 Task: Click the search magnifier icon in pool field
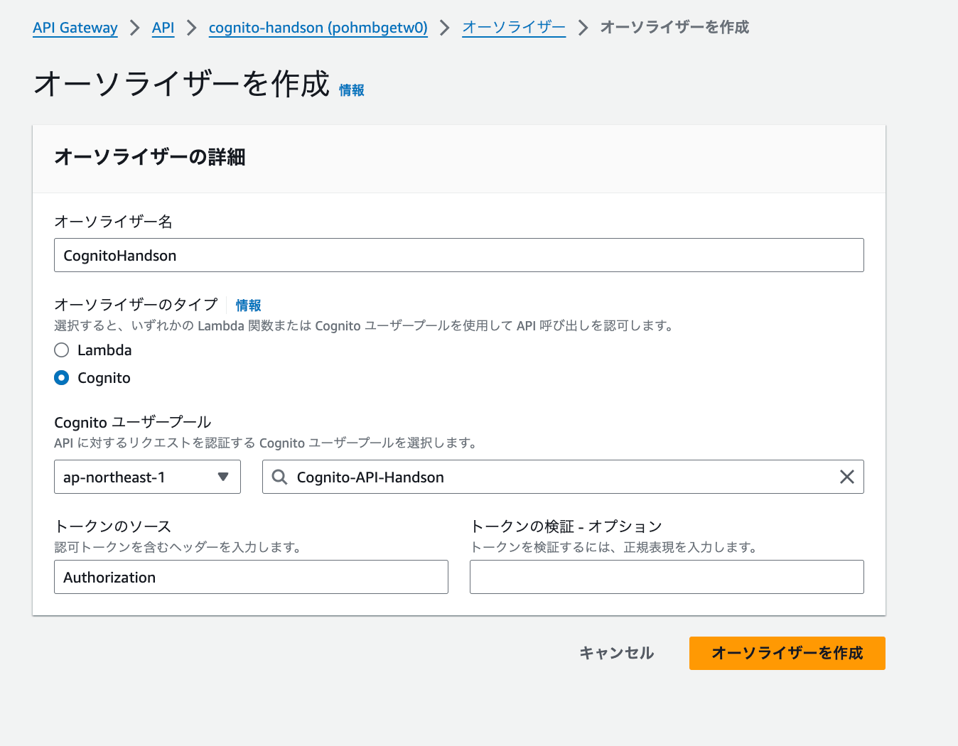280,477
